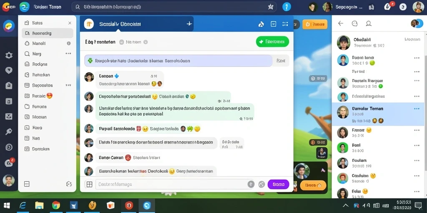Click the info icon beside Manolt
This screenshot has width=427, height=213.
tap(69, 43)
